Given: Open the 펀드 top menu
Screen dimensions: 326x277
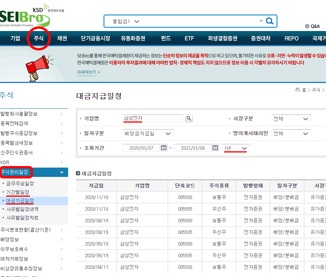Looking at the screenshot, I should (166, 38).
